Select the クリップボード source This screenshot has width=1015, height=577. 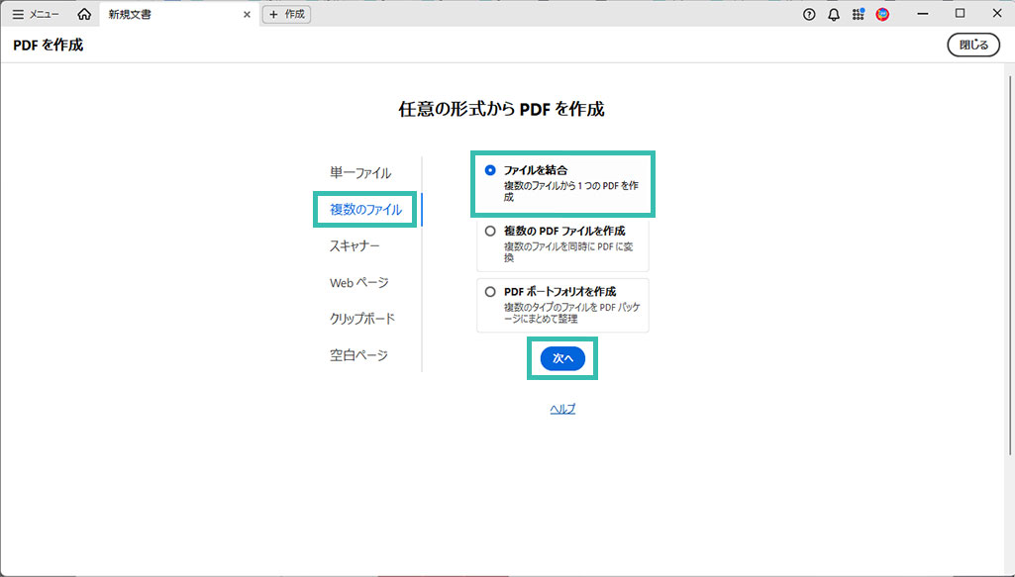[362, 319]
